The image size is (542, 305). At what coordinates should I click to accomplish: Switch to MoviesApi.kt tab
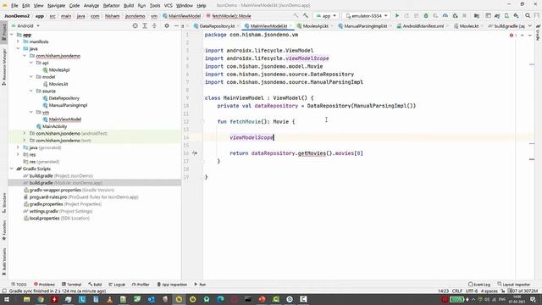[315, 26]
